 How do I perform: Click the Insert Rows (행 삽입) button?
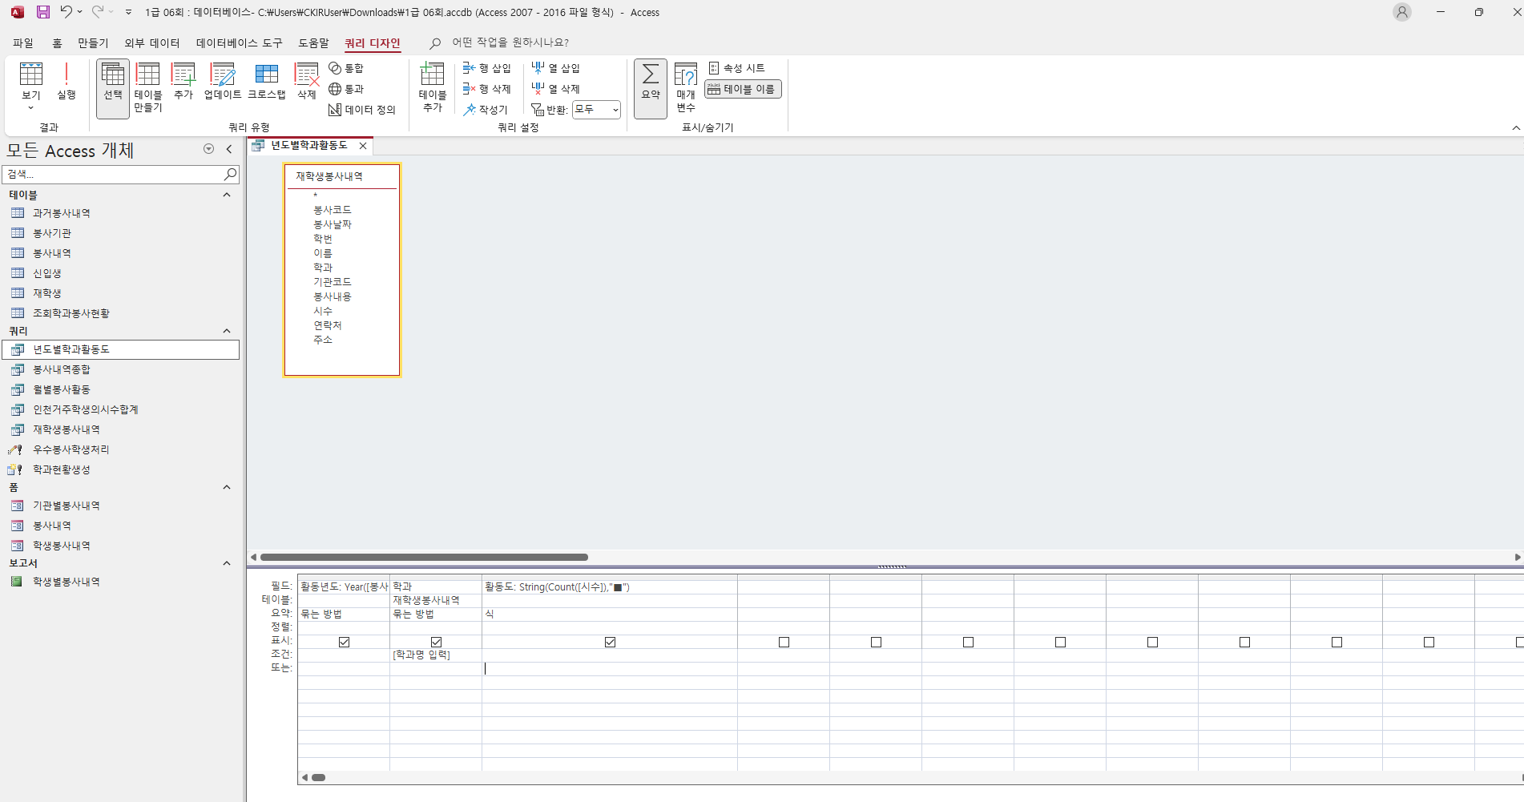(x=487, y=68)
